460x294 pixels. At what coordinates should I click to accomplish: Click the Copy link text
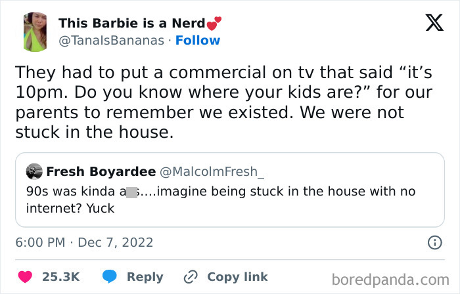(237, 277)
